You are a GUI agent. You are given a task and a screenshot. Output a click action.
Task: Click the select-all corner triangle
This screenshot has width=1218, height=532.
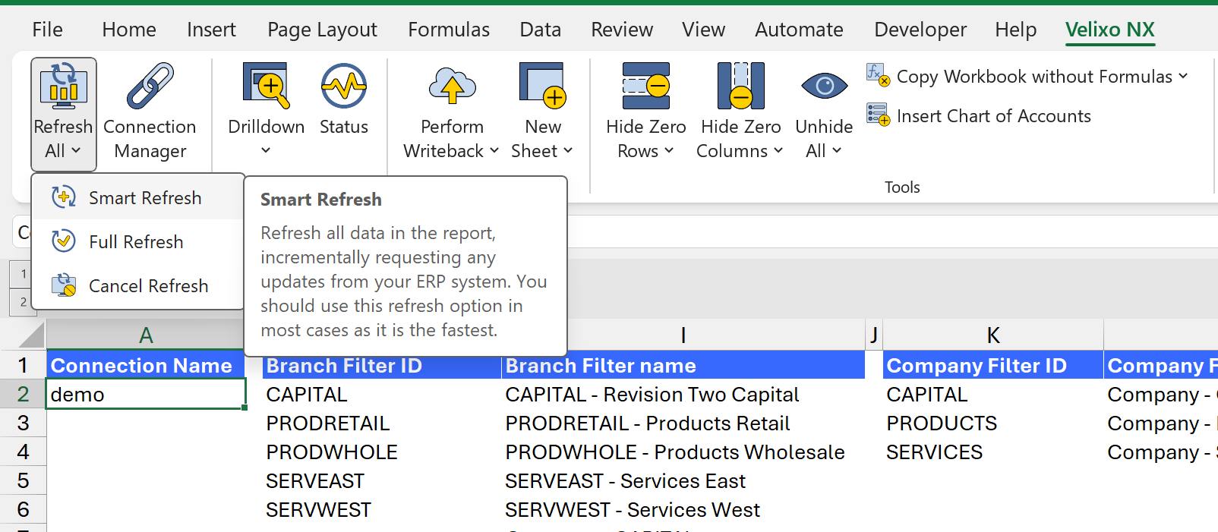[x=30, y=335]
